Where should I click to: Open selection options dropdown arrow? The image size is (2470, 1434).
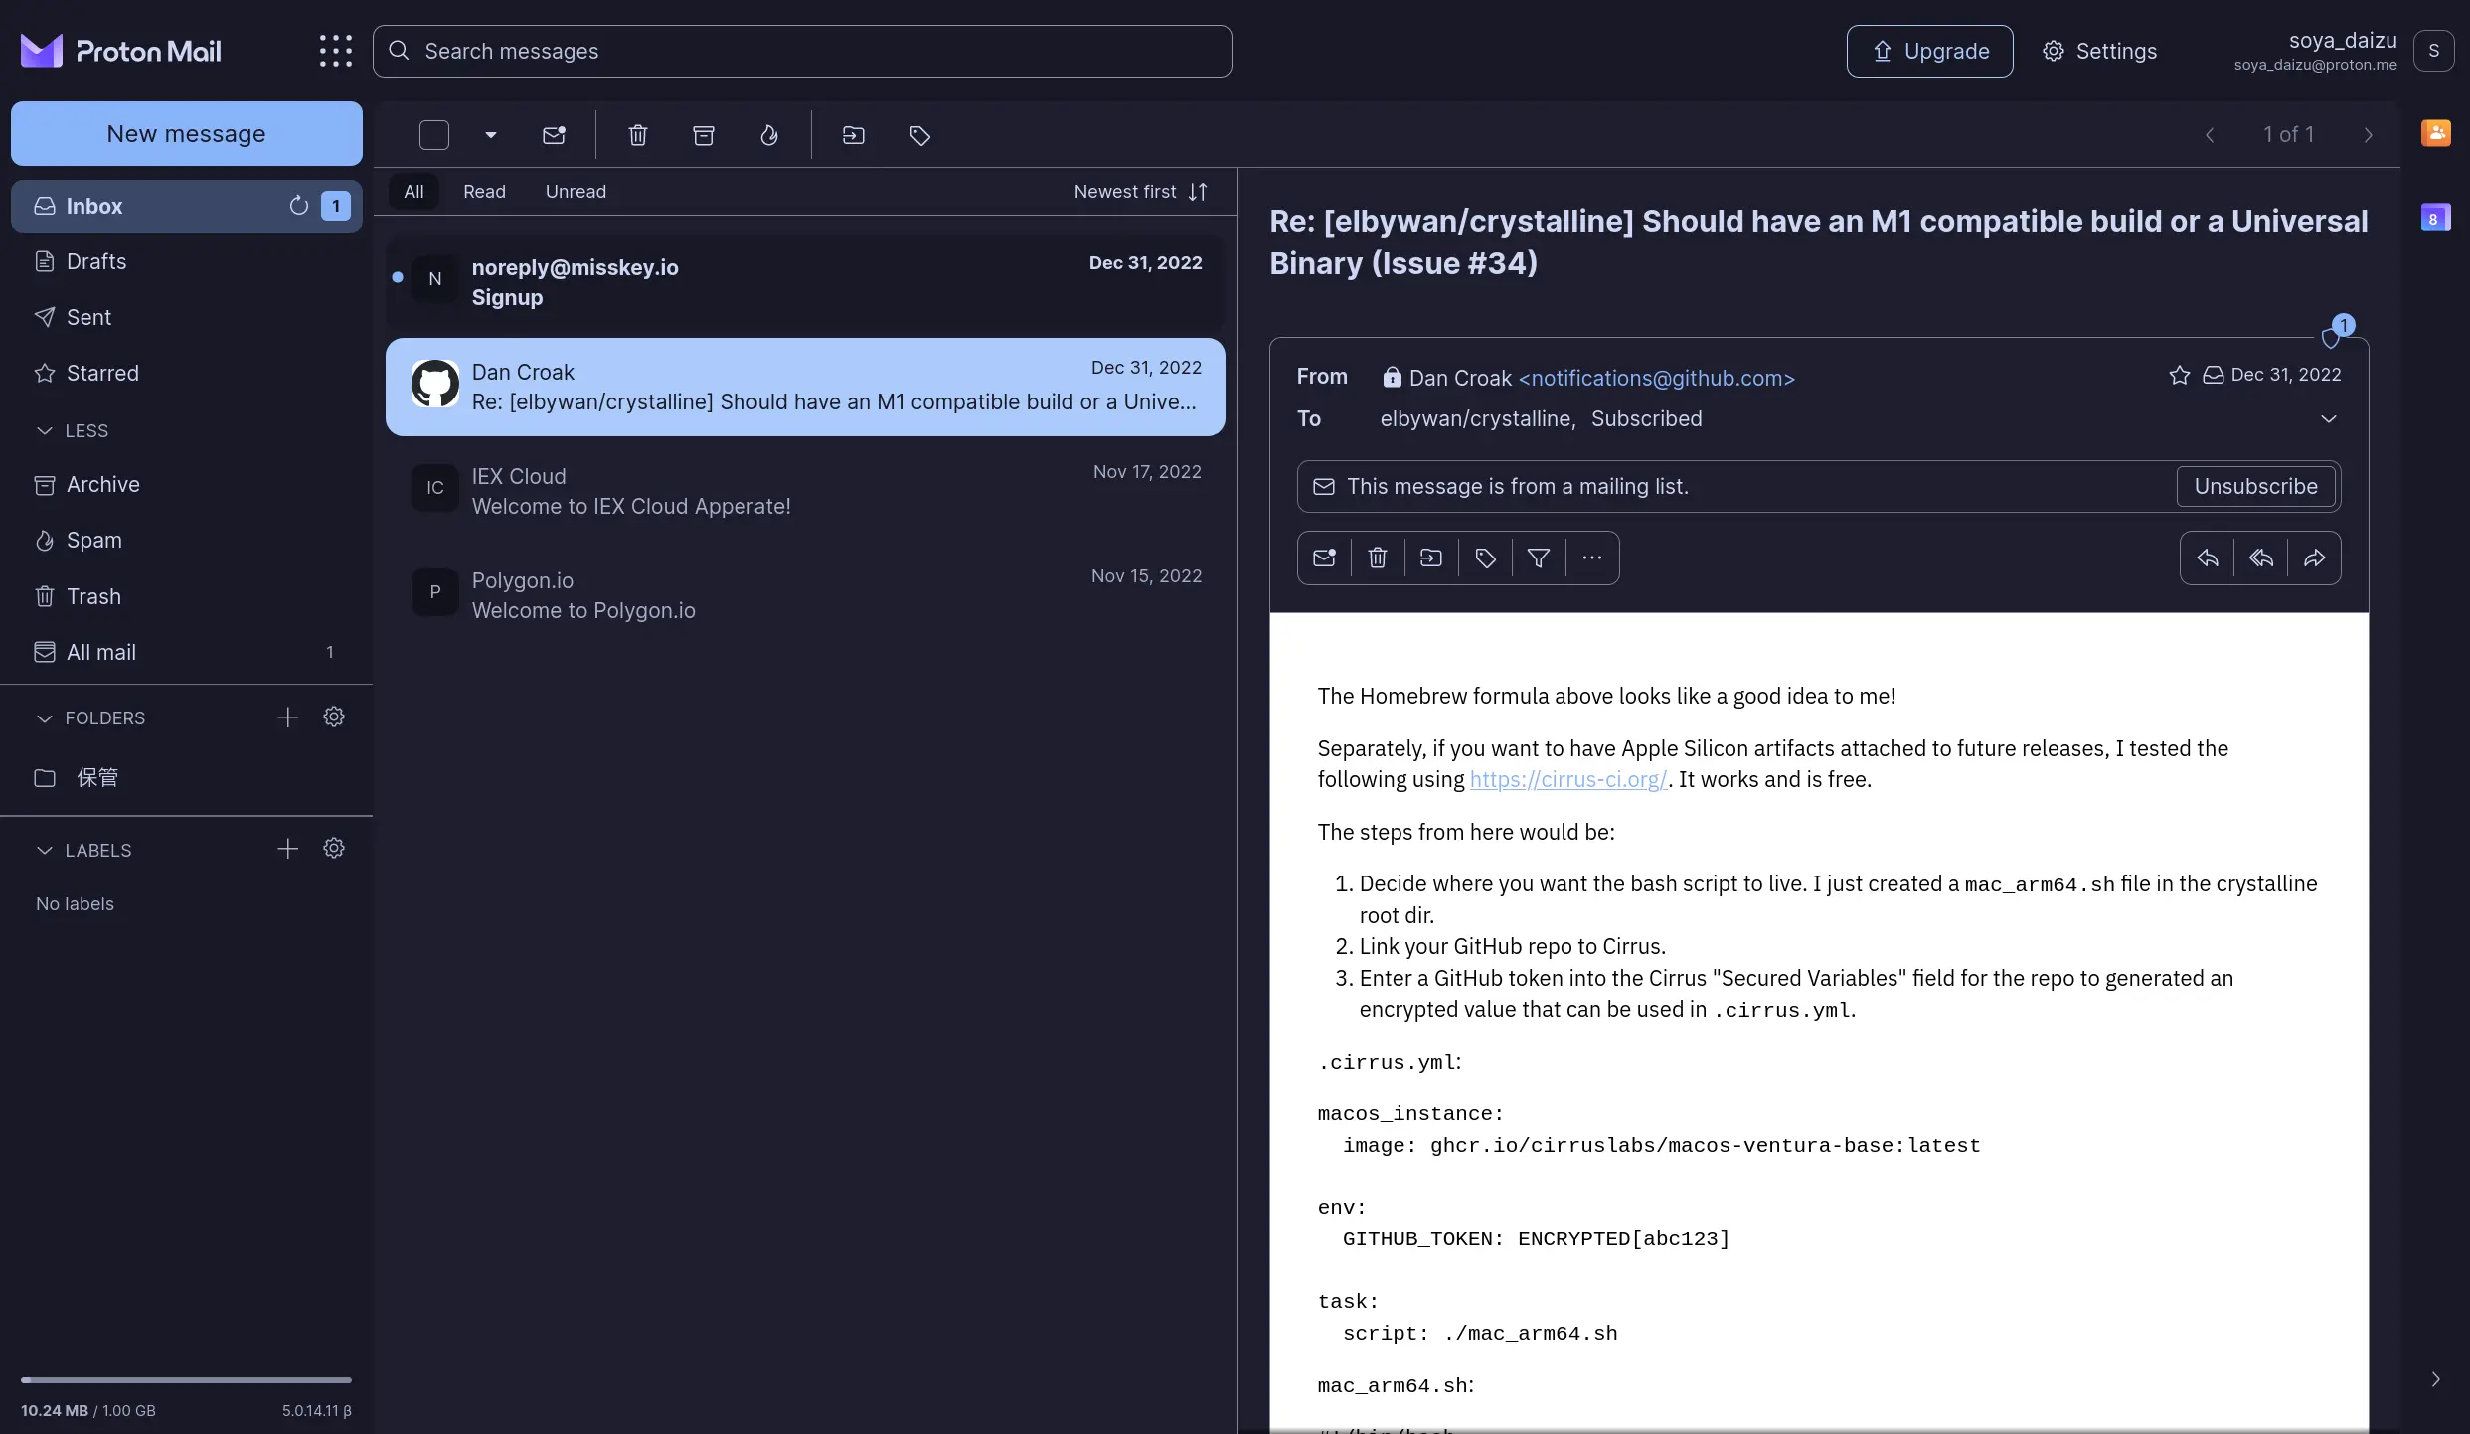click(491, 135)
